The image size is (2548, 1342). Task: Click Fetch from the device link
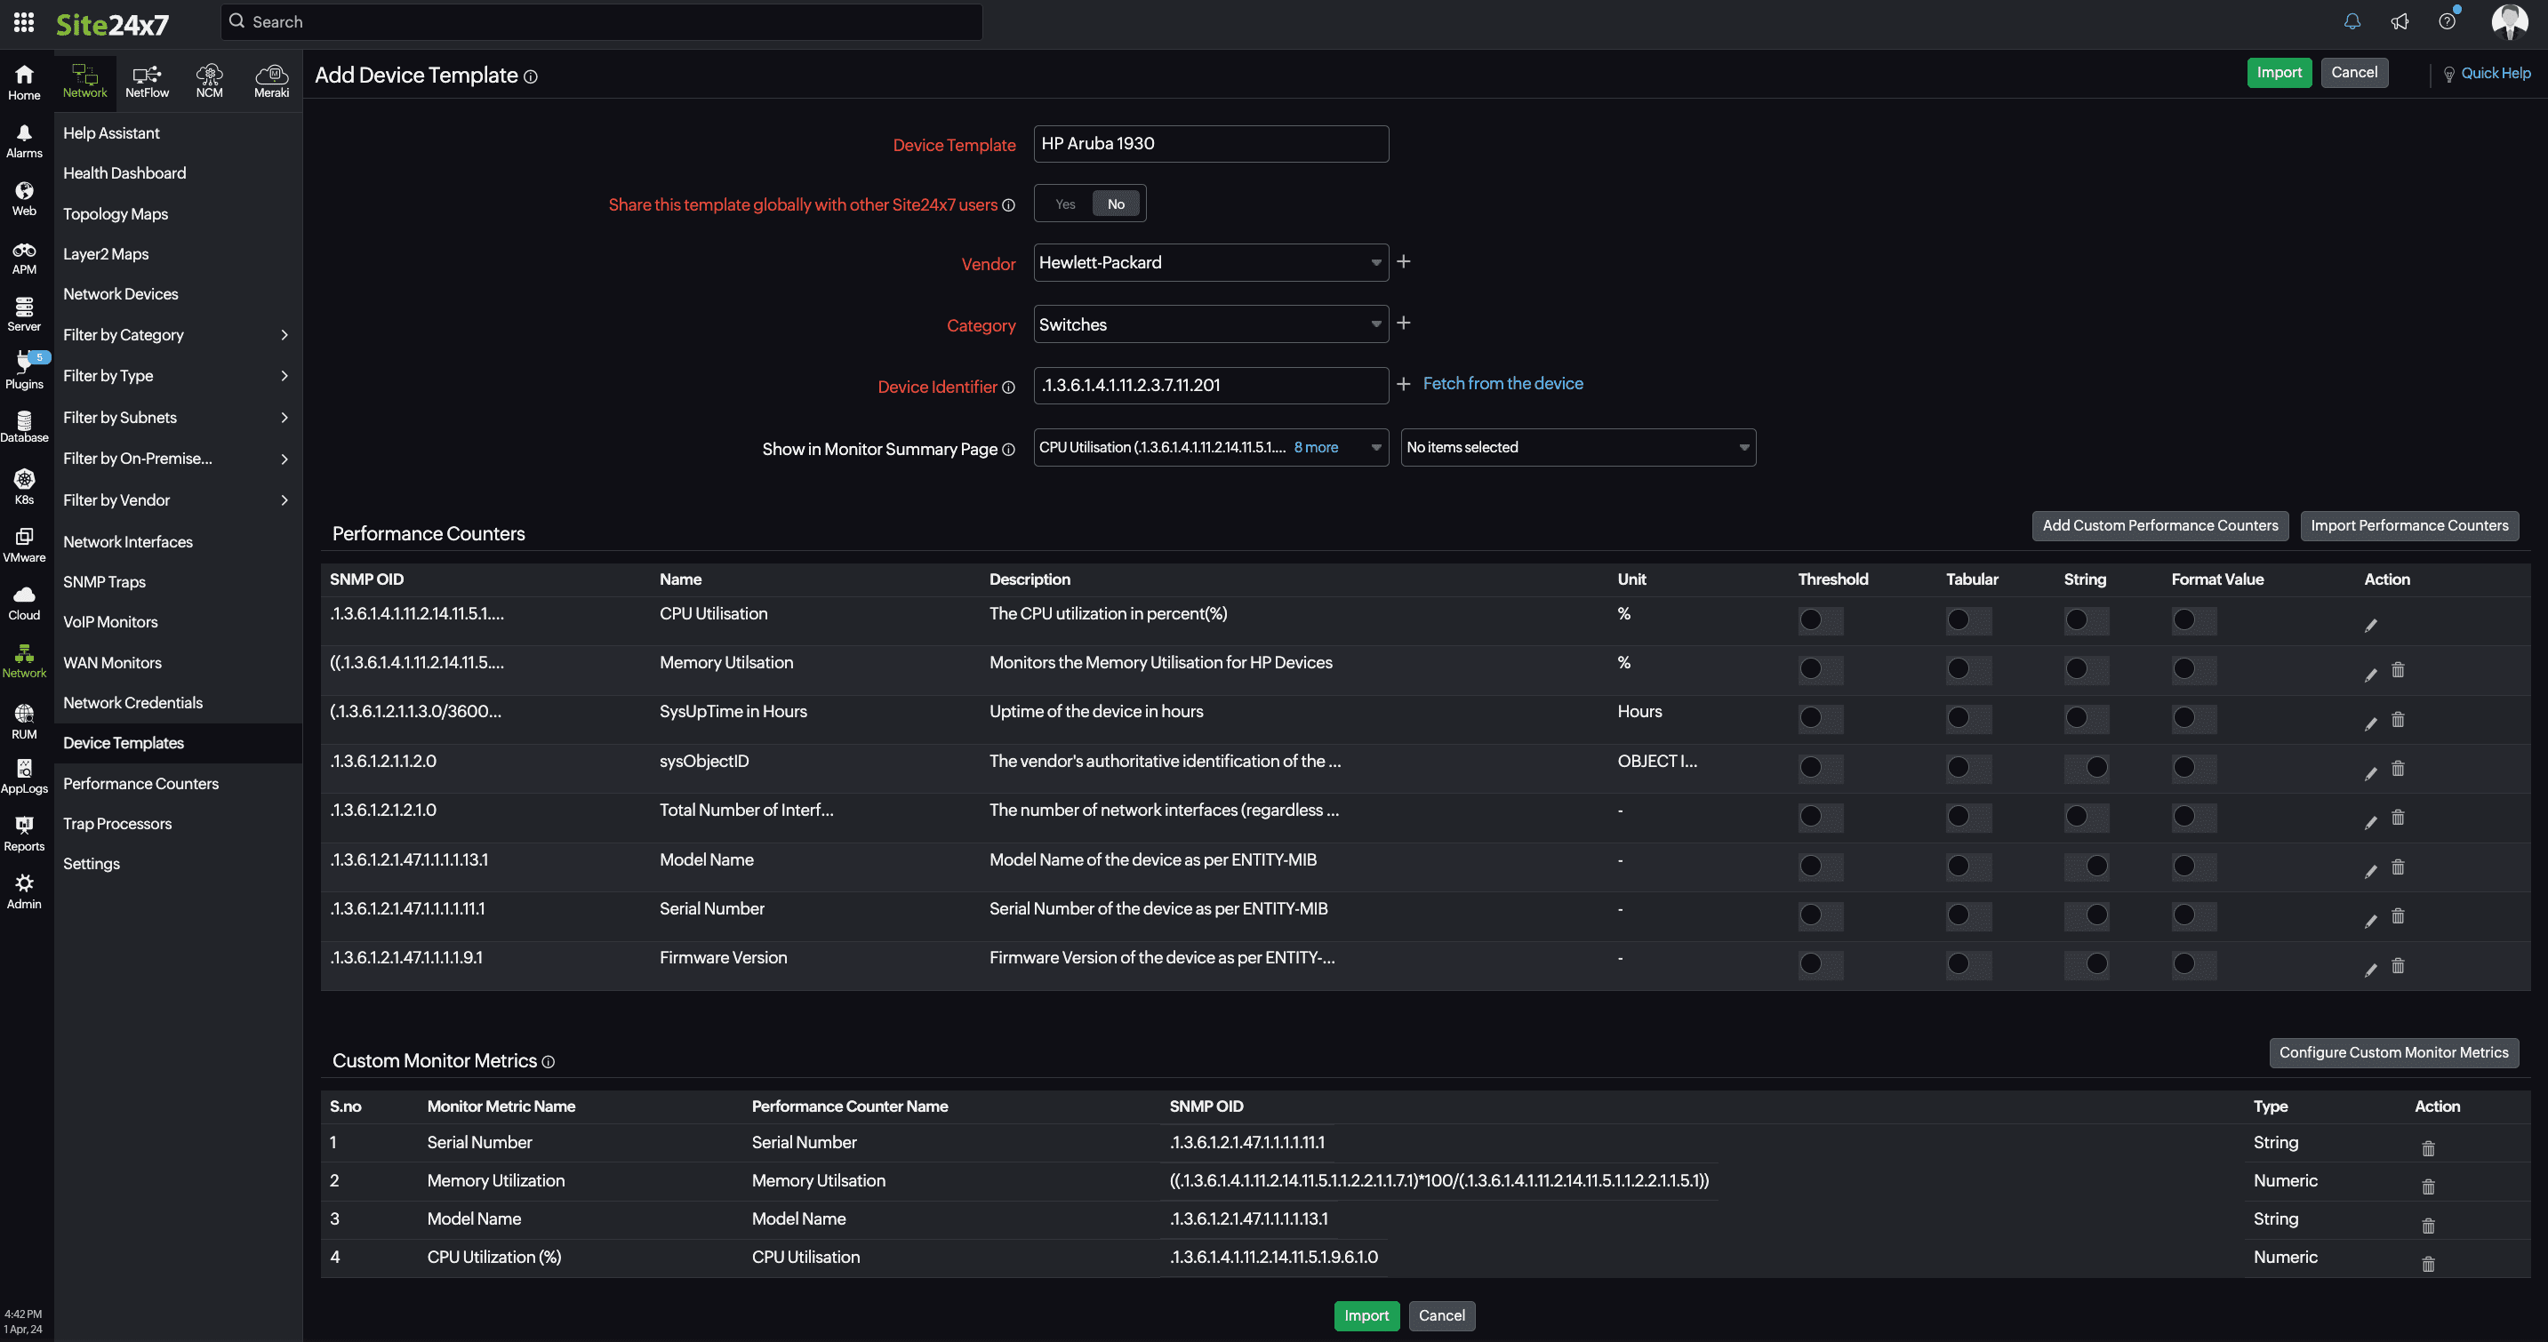pos(1502,384)
